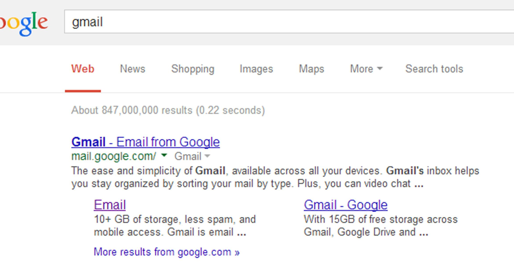Switch to the Images search tab
This screenshot has height=269, width=514.
(256, 69)
